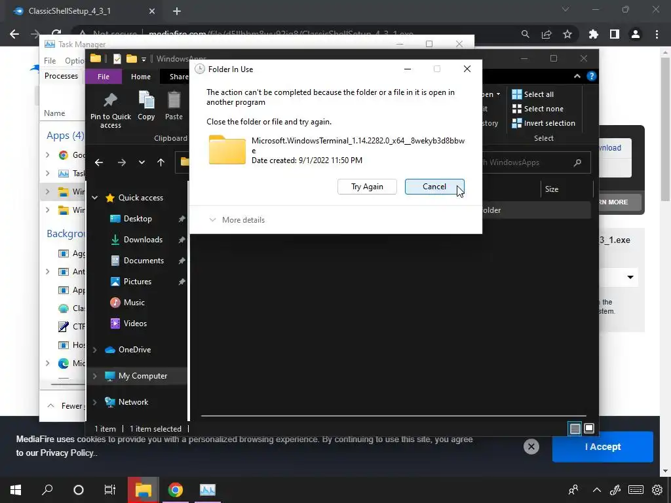
Task: Click Select all in Explorer ribbon
Action: click(533, 94)
